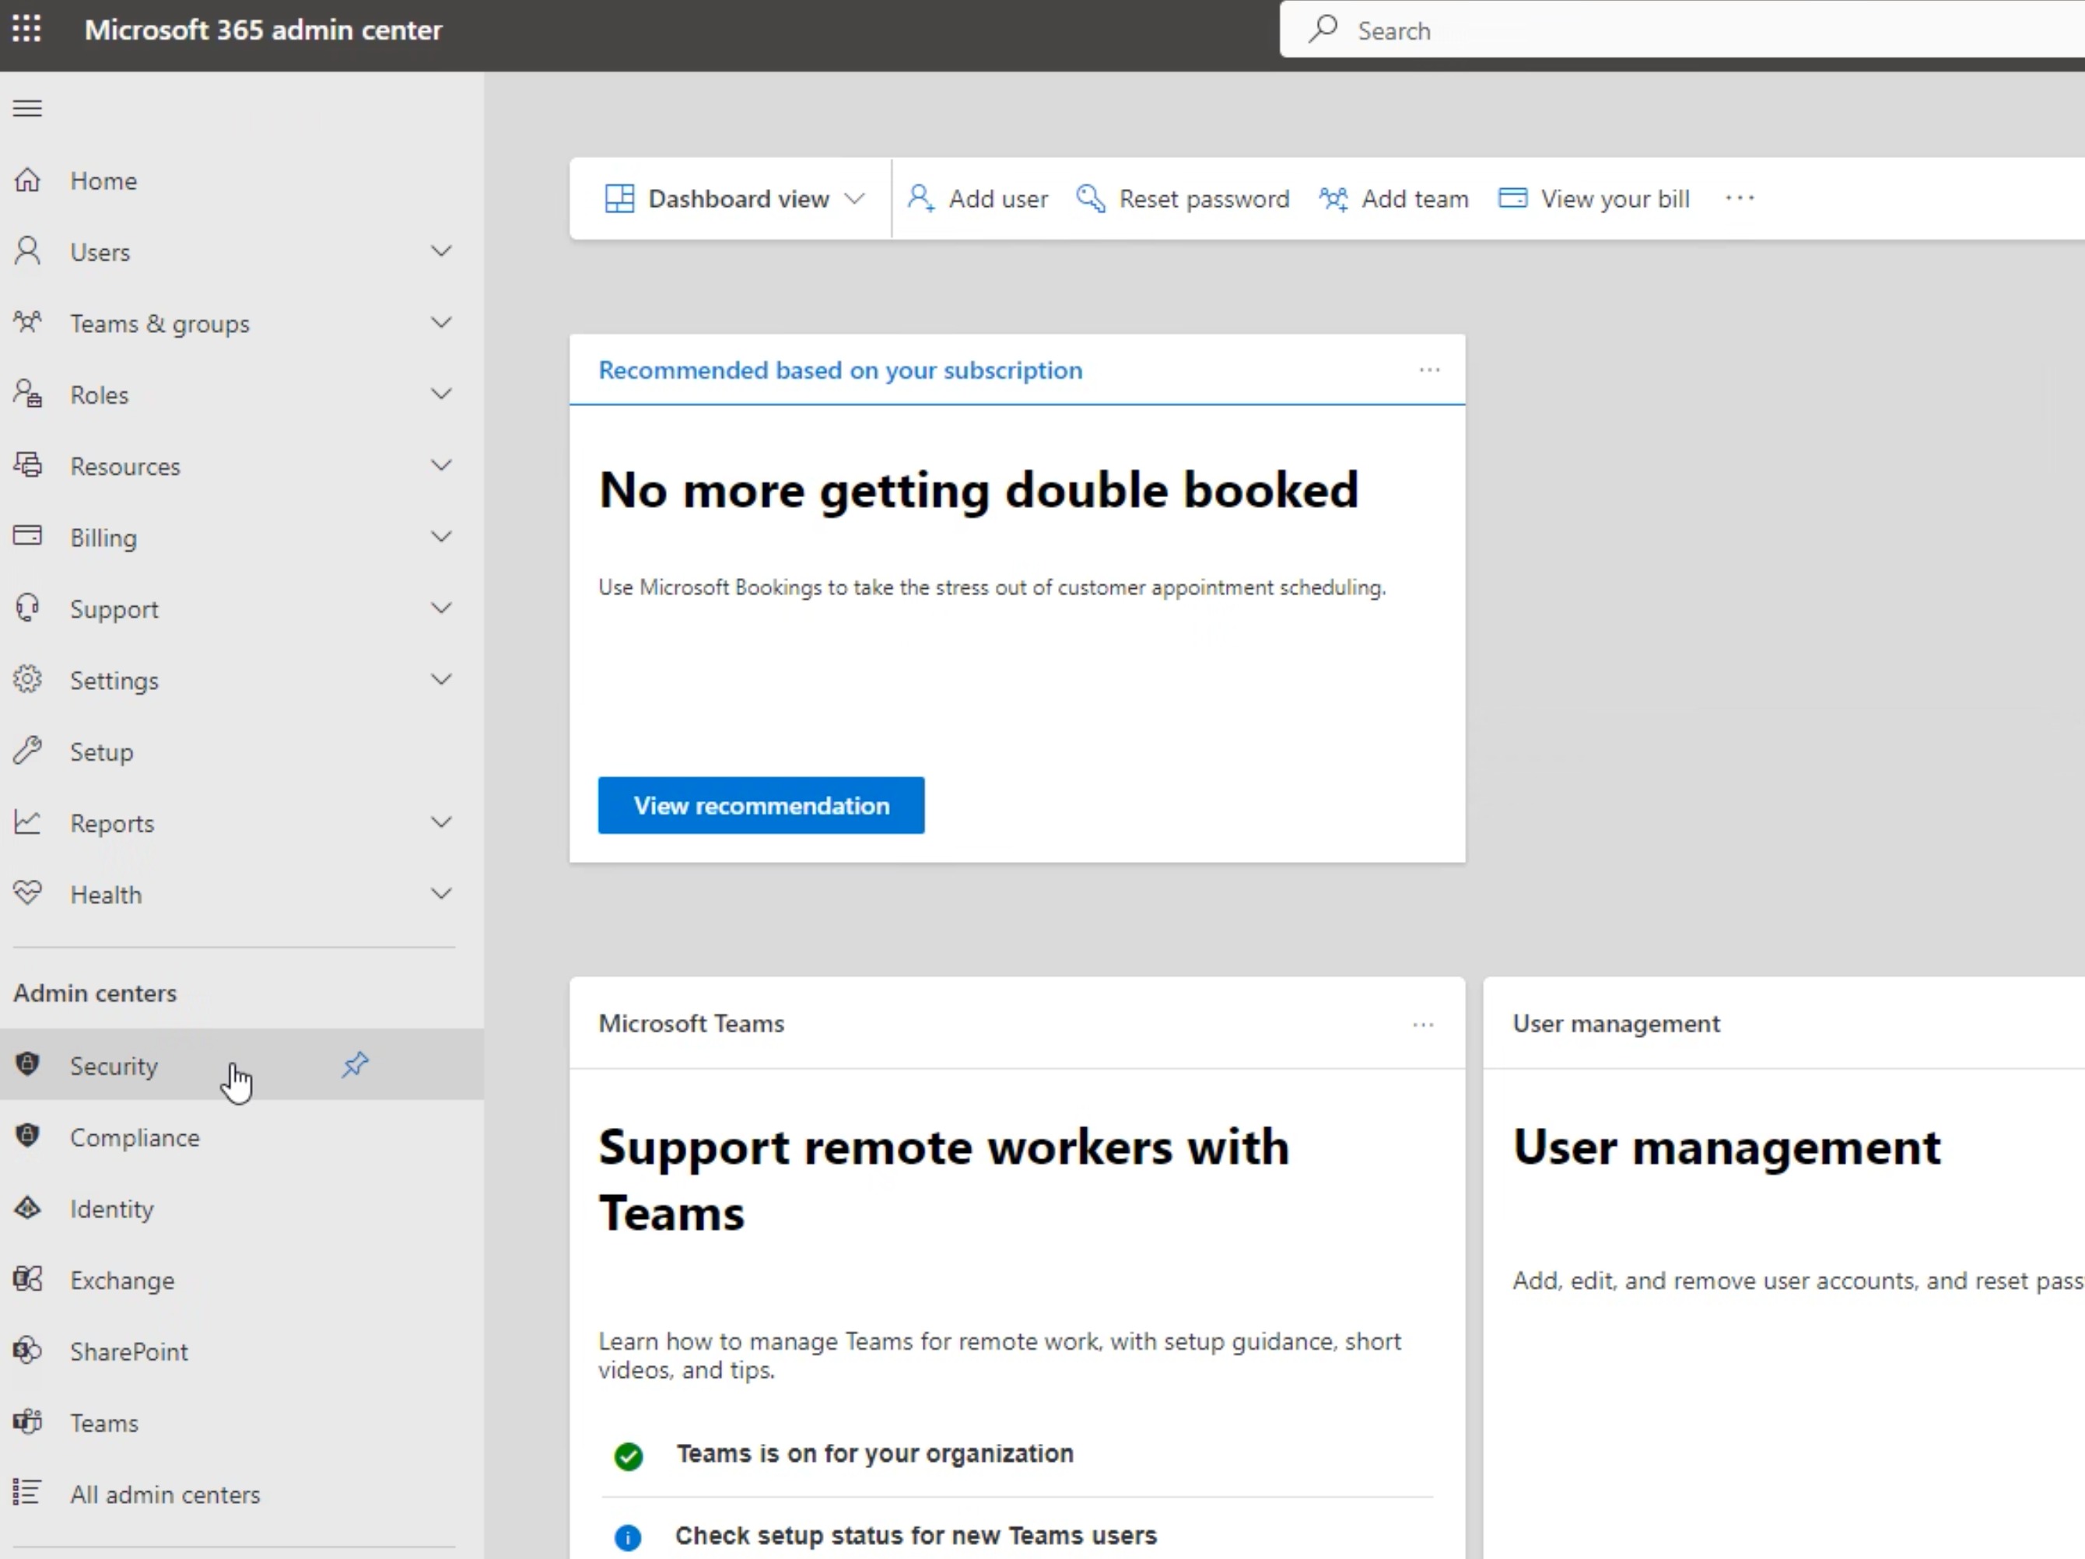The width and height of the screenshot is (2085, 1559).
Task: Click the Add team icon
Action: click(1333, 198)
